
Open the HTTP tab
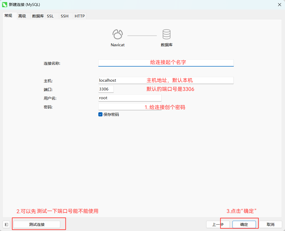click(80, 16)
